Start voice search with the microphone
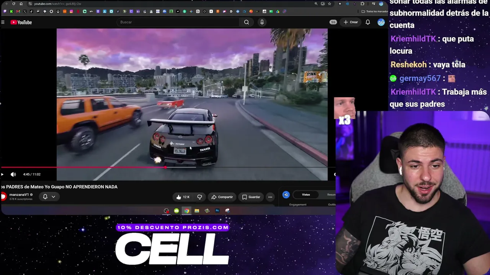This screenshot has width=490, height=275. click(x=262, y=22)
